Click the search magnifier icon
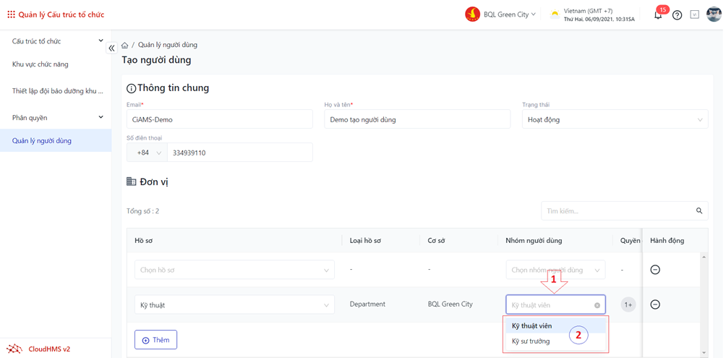Image resolution: width=726 pixels, height=358 pixels. point(699,211)
